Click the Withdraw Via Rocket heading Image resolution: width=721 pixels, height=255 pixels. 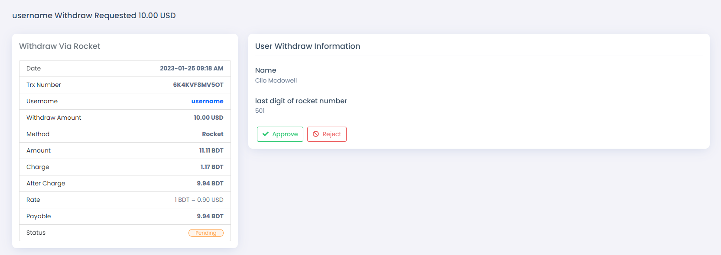[60, 46]
